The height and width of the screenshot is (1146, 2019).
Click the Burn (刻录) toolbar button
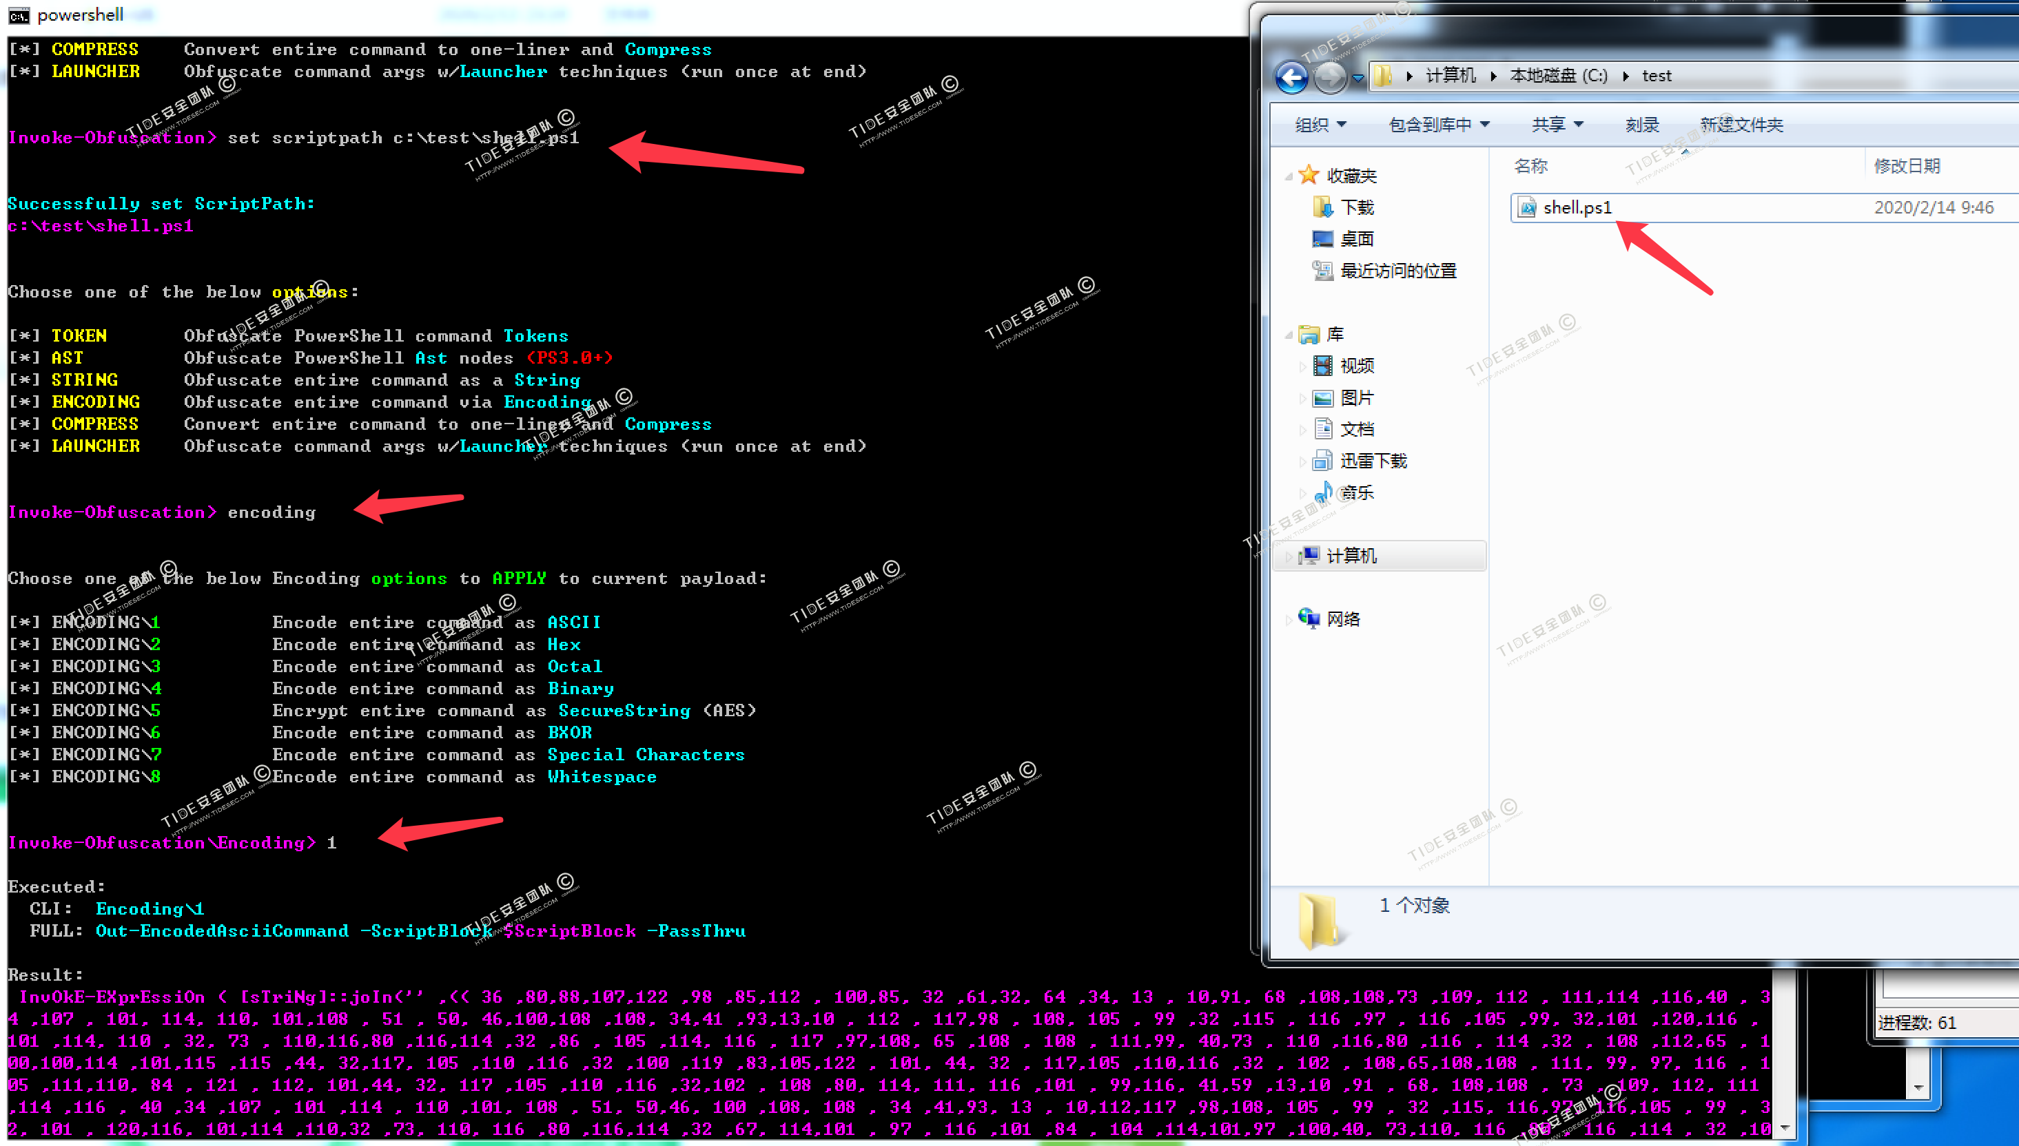tap(1642, 125)
